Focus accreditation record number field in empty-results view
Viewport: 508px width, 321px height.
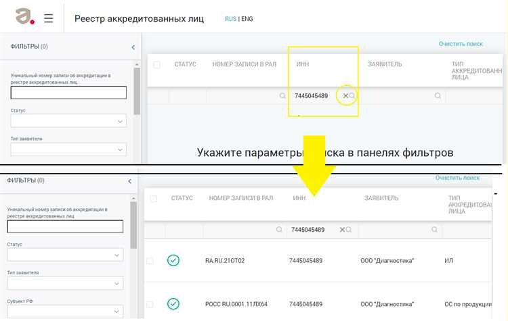[x=68, y=93]
